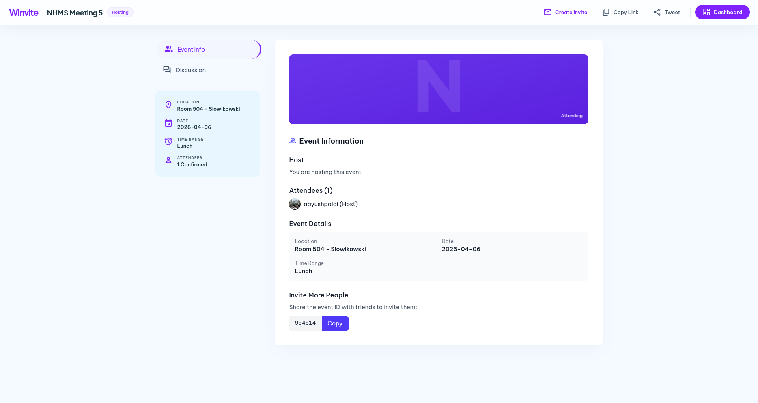The width and height of the screenshot is (758, 403).
Task: Click the Copy Link pages icon
Action: 606,12
